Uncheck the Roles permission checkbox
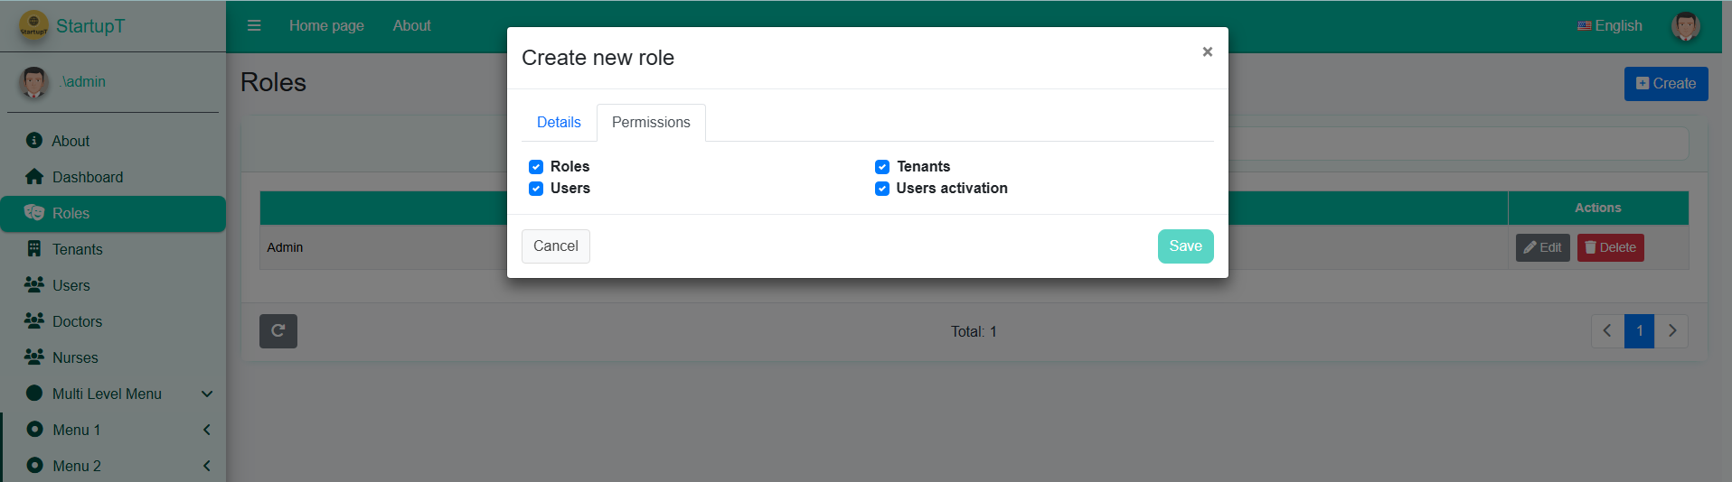 point(536,167)
